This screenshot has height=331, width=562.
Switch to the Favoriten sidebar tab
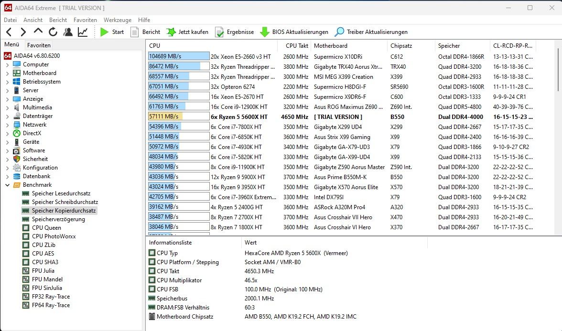pos(39,45)
